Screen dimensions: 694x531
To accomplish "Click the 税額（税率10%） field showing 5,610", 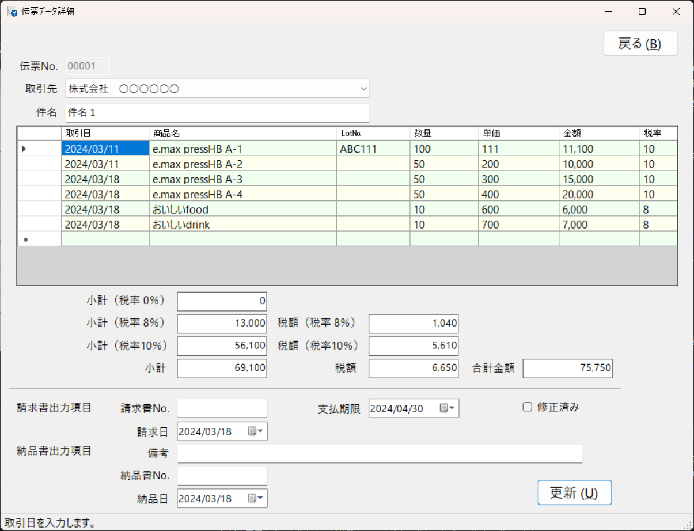I will tap(414, 346).
